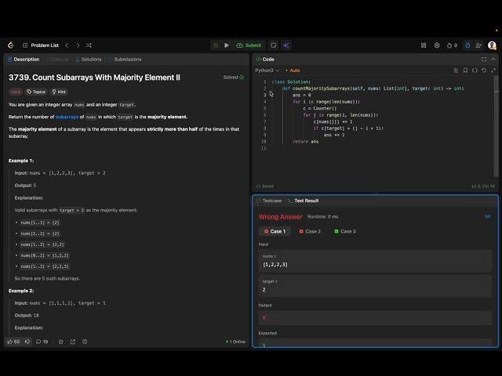Bookmark the code with the bookmark icon
The height and width of the screenshot is (376, 502).
[x=465, y=70]
